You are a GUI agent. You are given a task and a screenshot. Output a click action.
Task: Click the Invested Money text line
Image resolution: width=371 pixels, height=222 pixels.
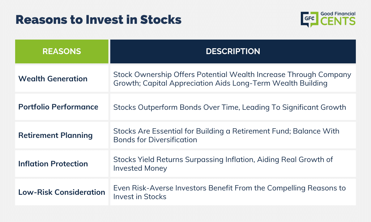coord(140,168)
